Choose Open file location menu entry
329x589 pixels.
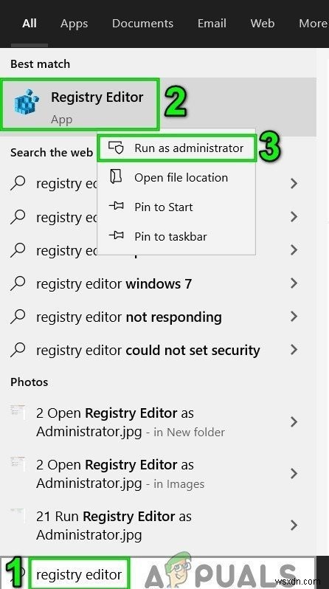[x=176, y=177]
